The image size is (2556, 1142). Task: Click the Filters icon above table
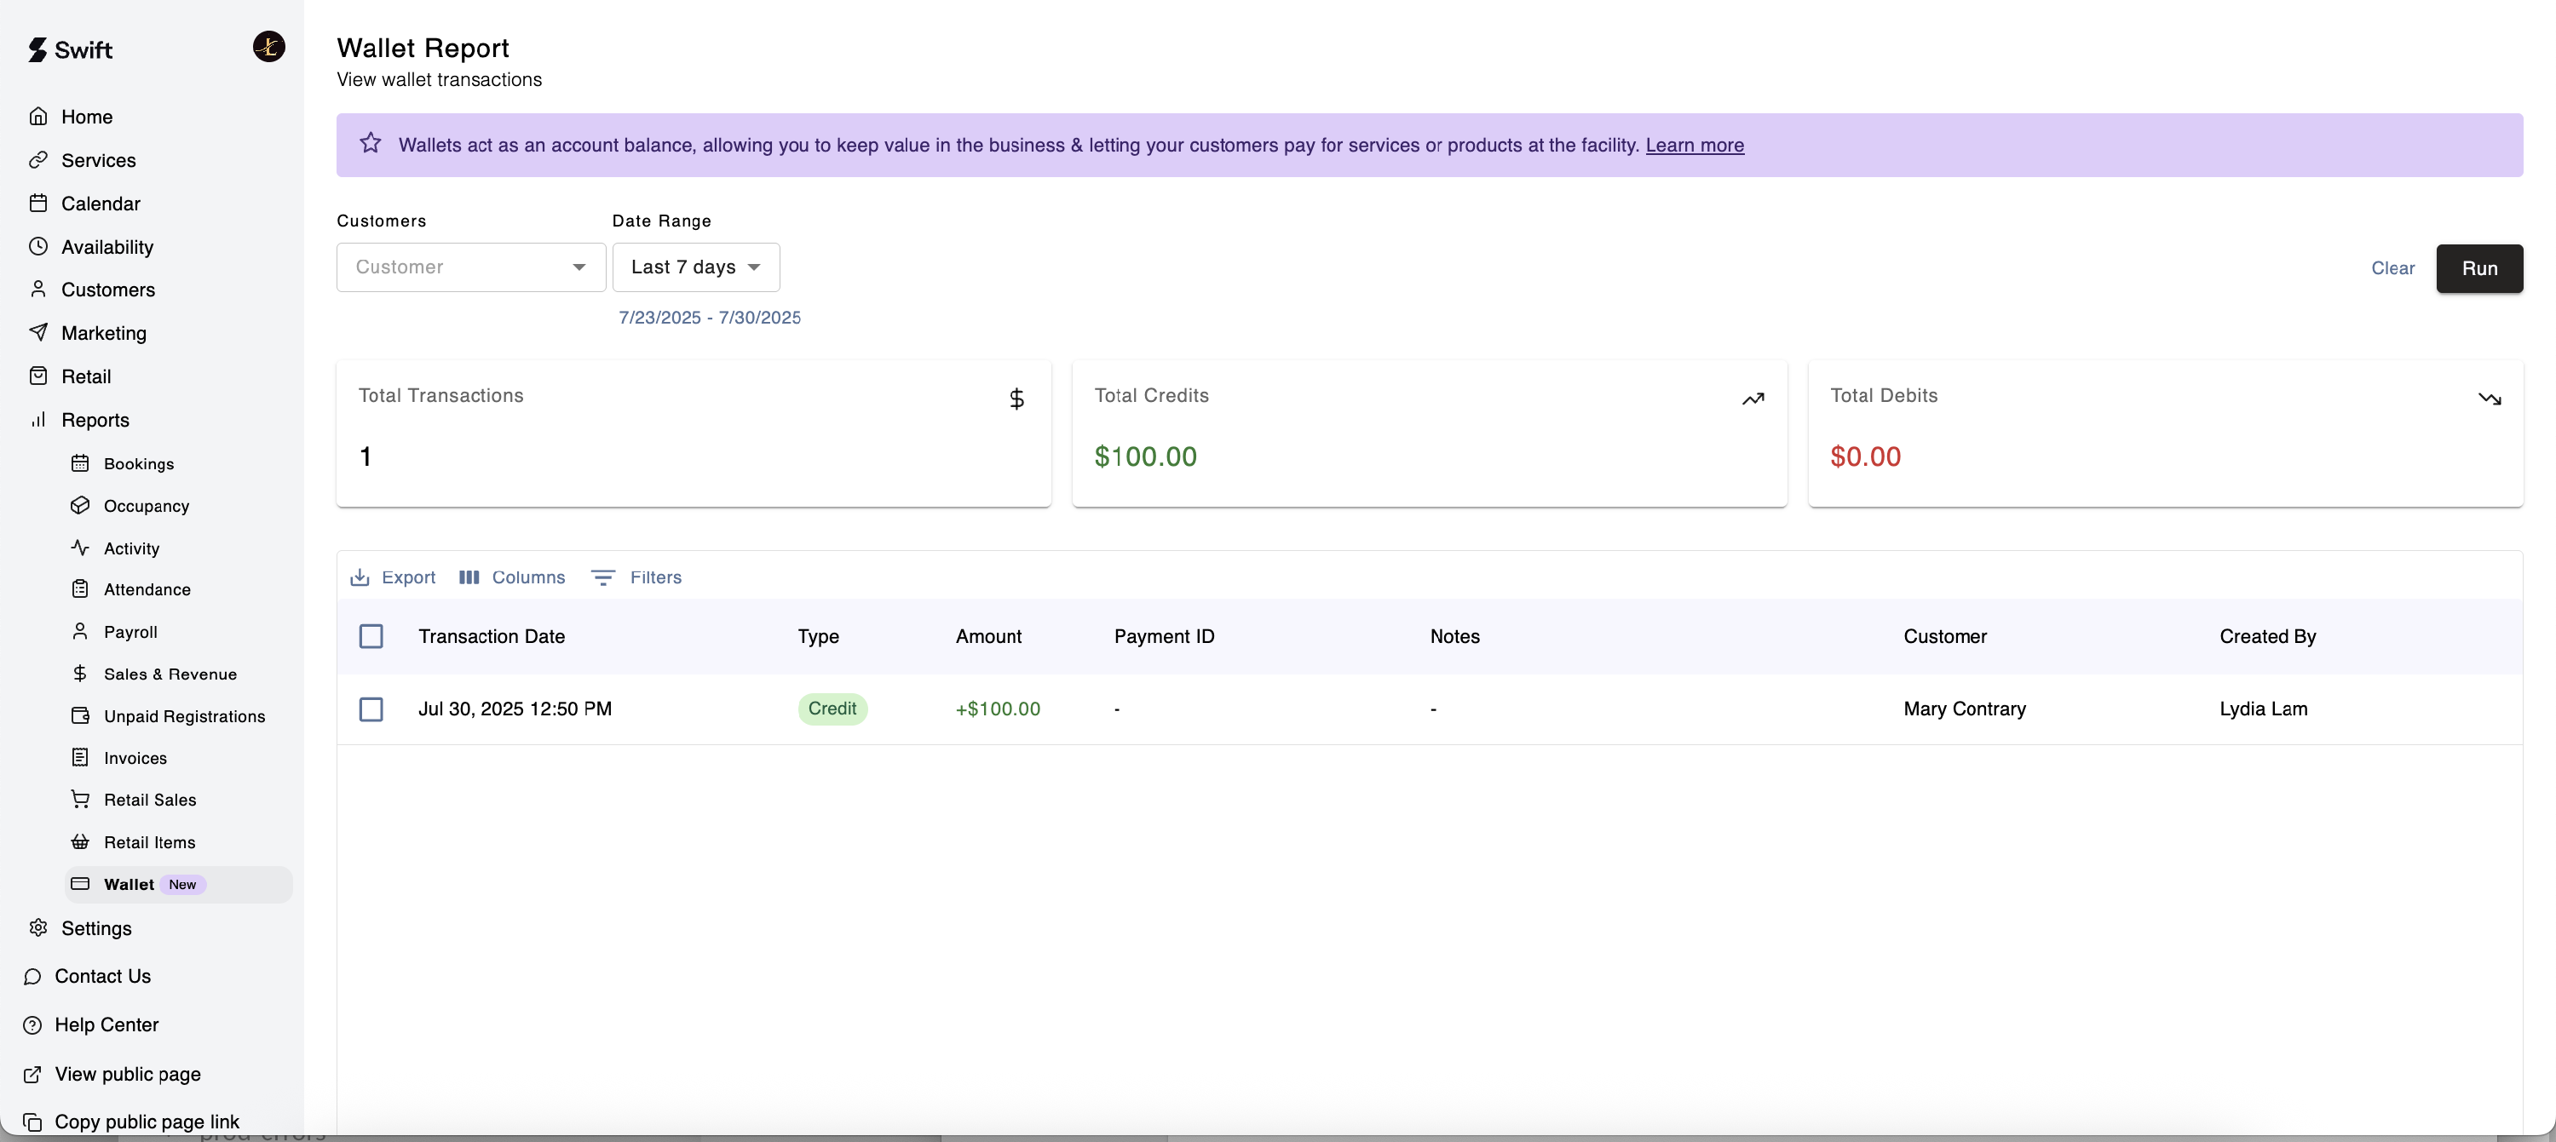click(x=602, y=577)
